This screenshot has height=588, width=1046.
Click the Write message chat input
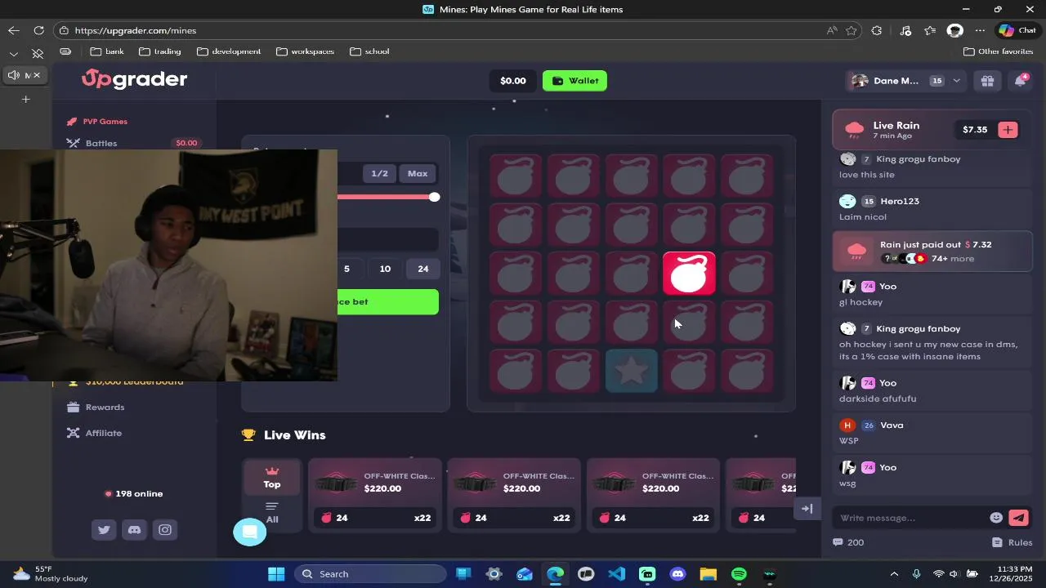point(911,518)
